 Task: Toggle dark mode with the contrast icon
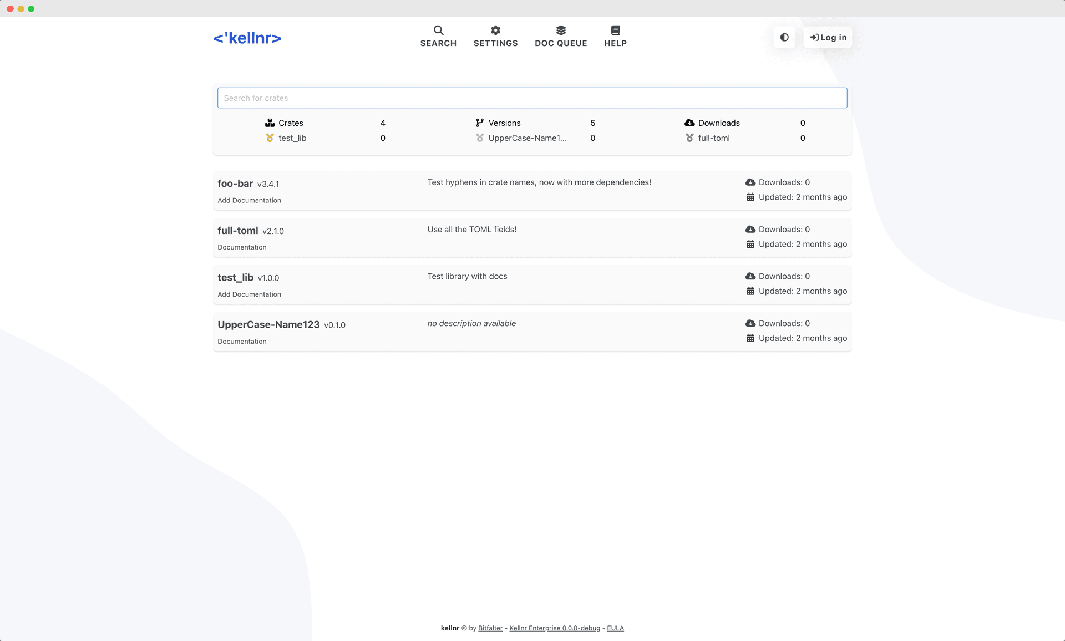point(784,37)
